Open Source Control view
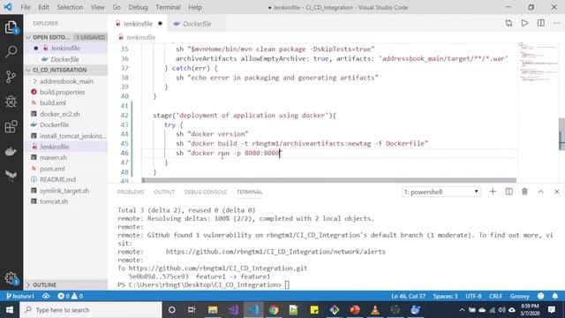Image resolution: width=565 pixels, height=318 pixels. [x=11, y=77]
